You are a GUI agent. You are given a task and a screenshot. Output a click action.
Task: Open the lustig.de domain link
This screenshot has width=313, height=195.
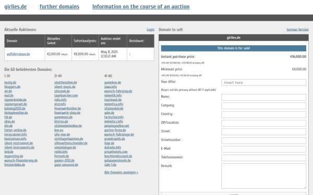[10, 82]
